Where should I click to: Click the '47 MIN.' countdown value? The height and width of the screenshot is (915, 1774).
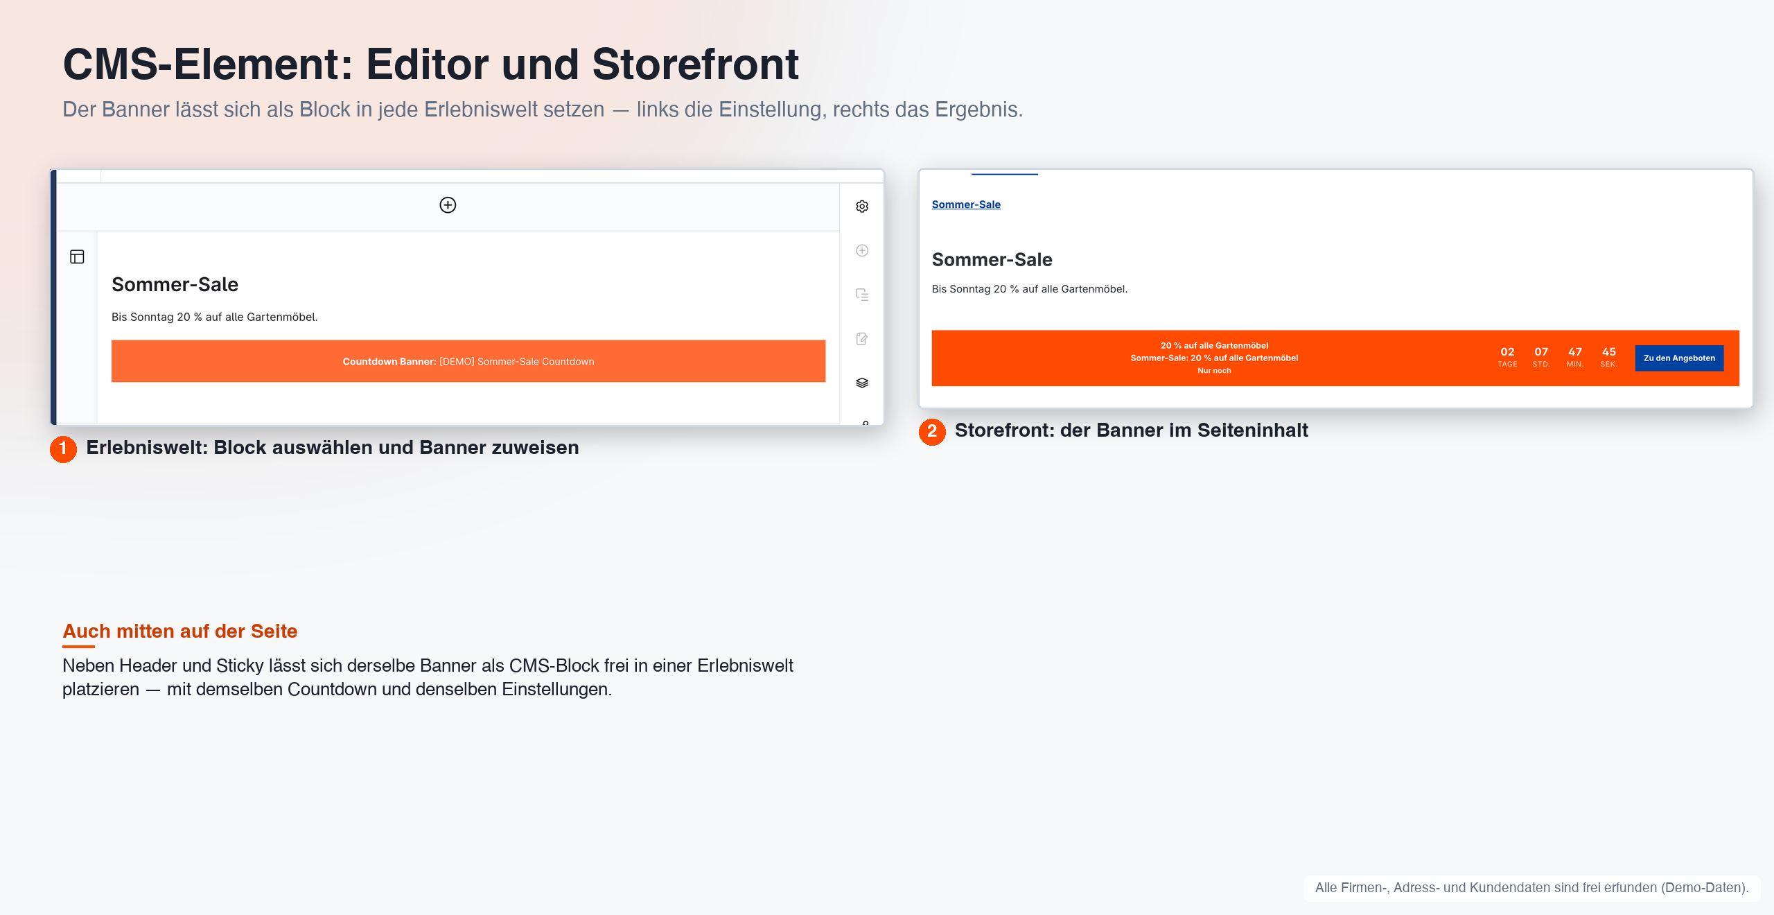[x=1575, y=357]
